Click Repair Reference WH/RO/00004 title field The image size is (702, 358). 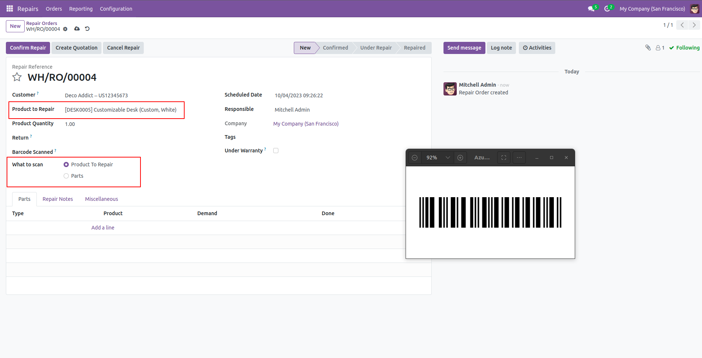tap(62, 77)
